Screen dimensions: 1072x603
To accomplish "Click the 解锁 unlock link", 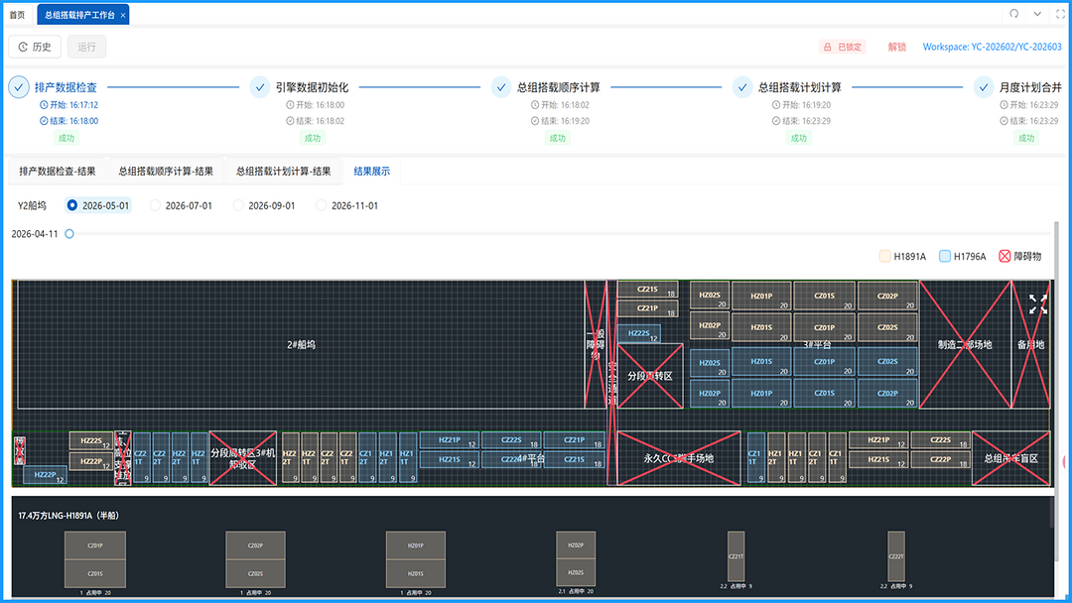I will (896, 47).
